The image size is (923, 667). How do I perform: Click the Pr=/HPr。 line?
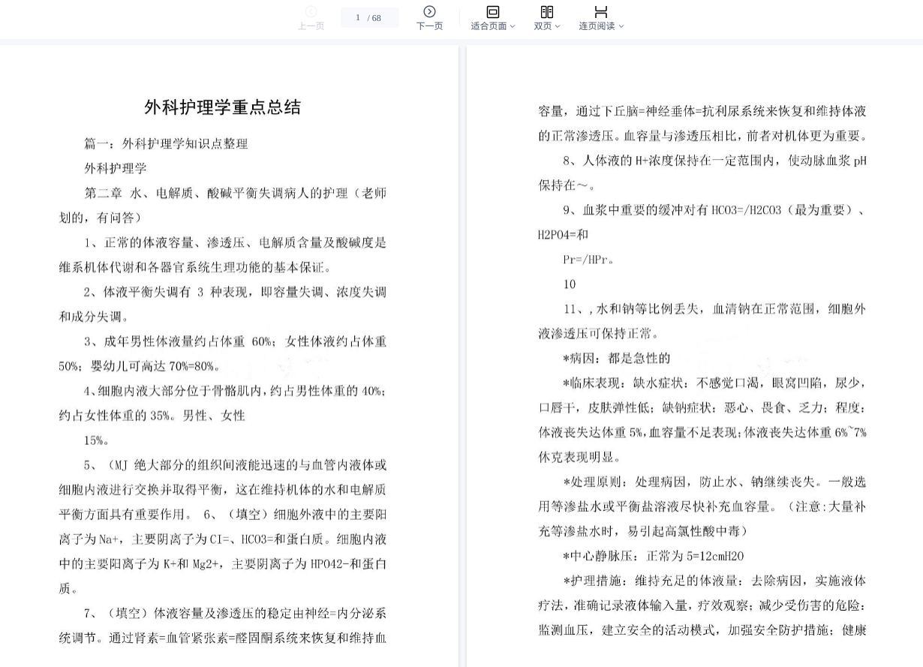point(589,259)
